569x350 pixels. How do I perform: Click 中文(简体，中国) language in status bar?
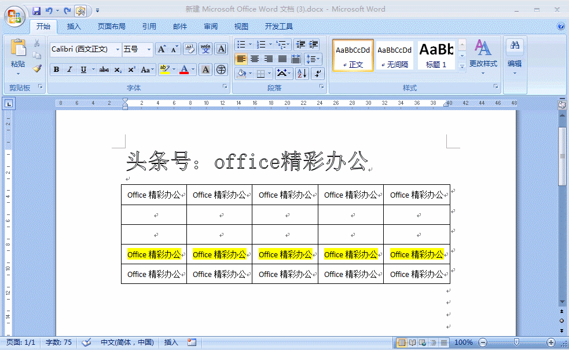click(x=127, y=342)
